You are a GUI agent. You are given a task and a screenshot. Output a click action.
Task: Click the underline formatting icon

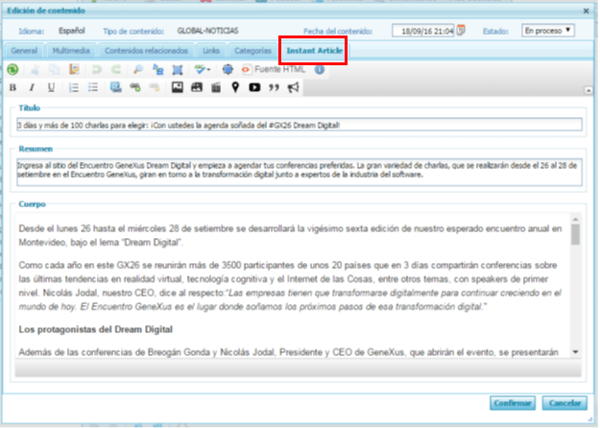[x=51, y=88]
